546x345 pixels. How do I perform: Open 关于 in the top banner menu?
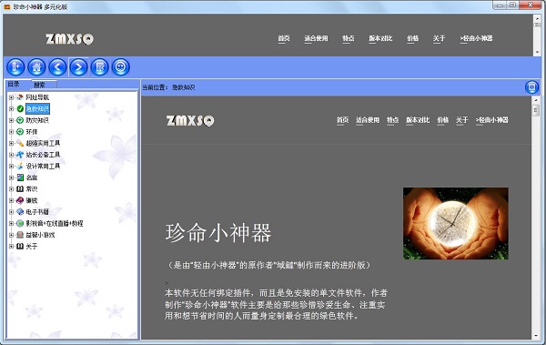tap(440, 38)
